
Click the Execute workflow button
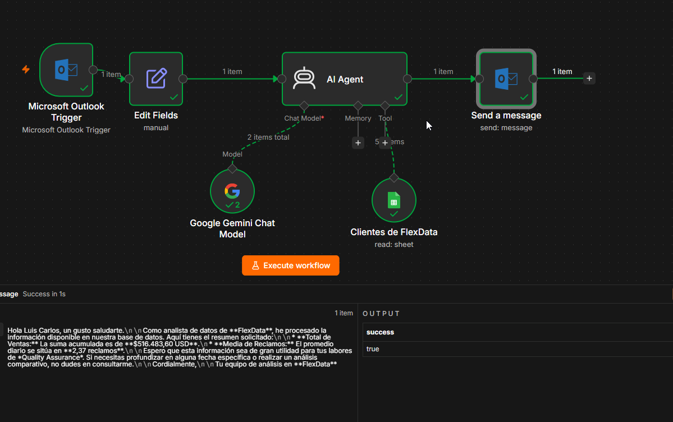(291, 265)
